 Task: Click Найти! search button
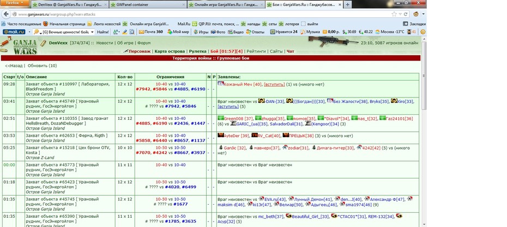coord(103,32)
